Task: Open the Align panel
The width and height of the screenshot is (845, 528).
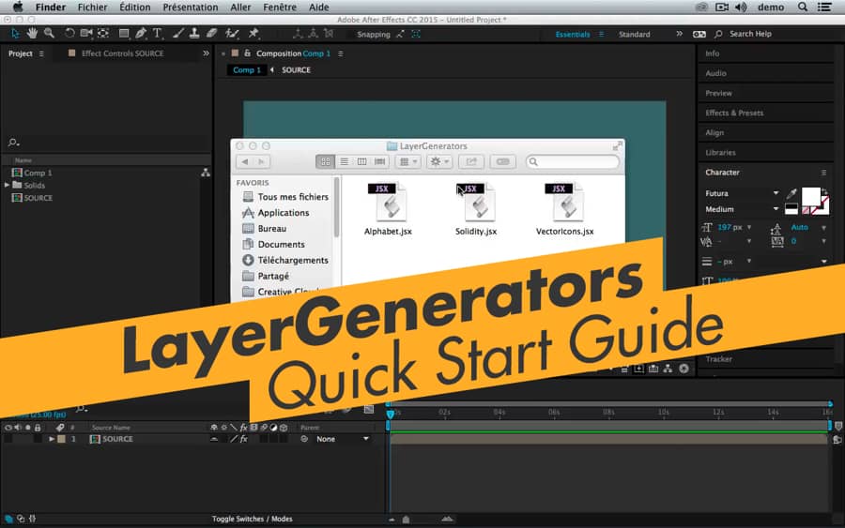Action: pyautogui.click(x=714, y=132)
